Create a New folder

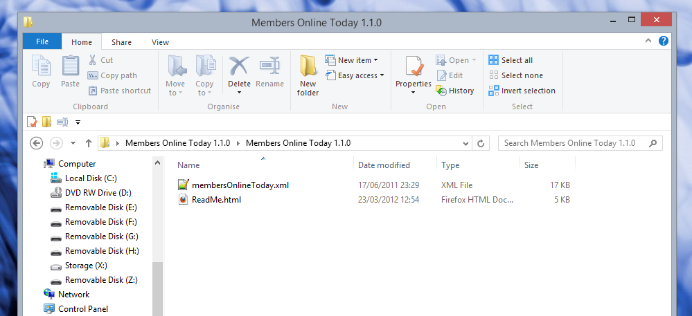coord(308,75)
